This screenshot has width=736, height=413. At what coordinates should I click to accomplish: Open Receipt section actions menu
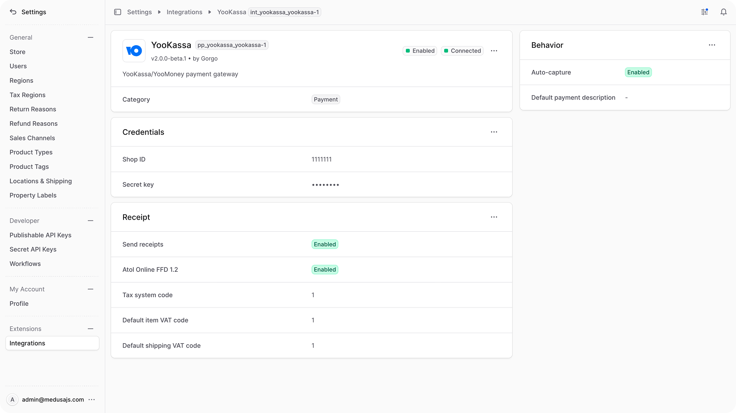coord(494,217)
